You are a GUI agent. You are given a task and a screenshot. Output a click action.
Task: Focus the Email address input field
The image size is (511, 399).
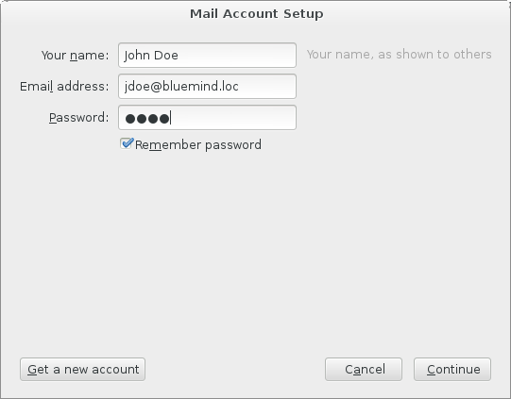pos(207,86)
